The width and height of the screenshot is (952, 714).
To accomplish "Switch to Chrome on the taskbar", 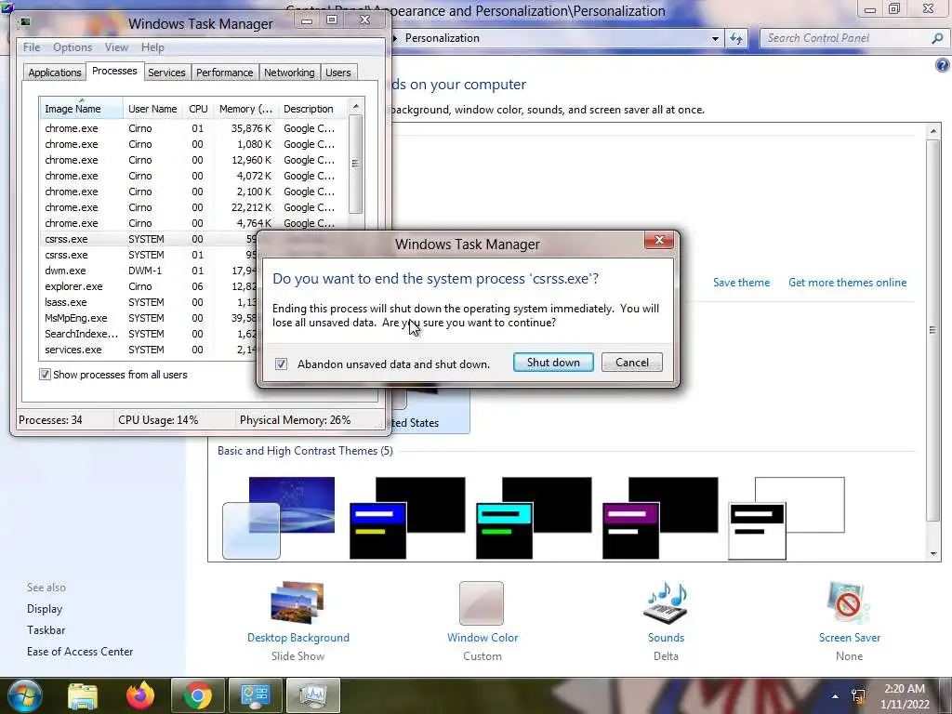I will click(x=198, y=695).
